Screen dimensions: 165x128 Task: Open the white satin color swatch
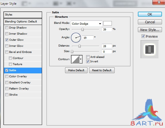(107, 23)
